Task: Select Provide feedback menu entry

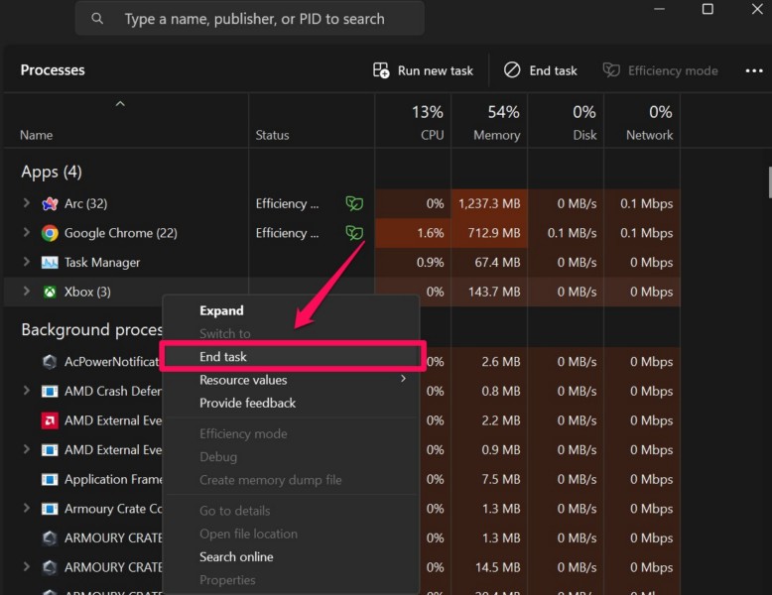Action: [x=247, y=404]
